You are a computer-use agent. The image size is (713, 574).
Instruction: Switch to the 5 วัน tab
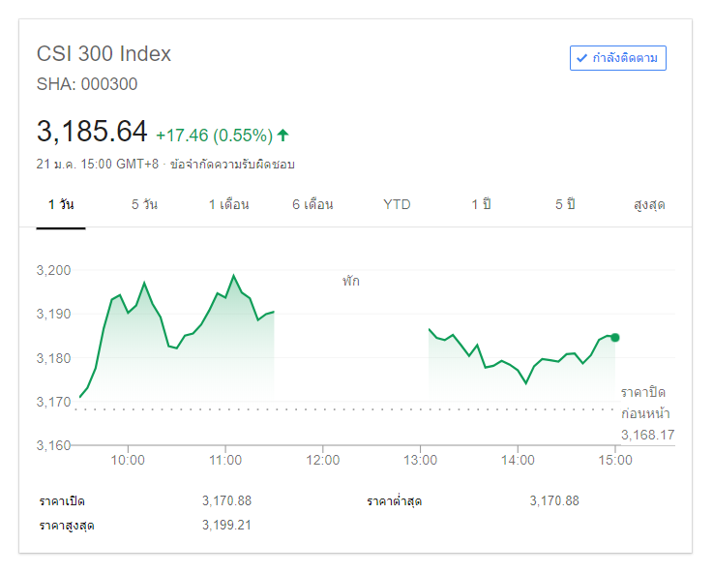pos(145,204)
